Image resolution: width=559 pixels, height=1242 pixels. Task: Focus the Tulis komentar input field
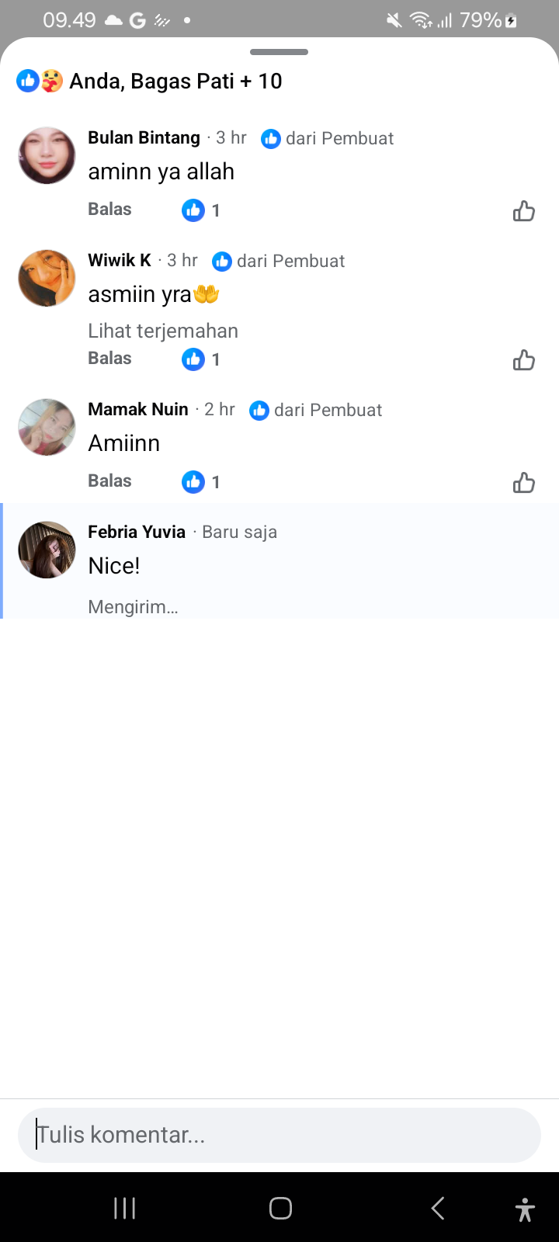coord(279,1135)
